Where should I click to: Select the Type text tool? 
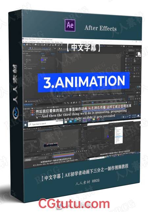(47, 45)
